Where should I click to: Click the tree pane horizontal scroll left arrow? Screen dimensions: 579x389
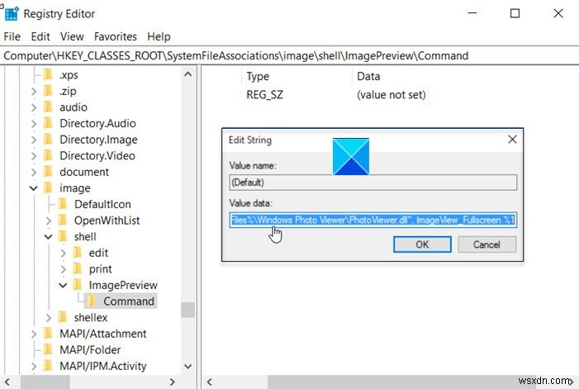[x=7, y=382]
